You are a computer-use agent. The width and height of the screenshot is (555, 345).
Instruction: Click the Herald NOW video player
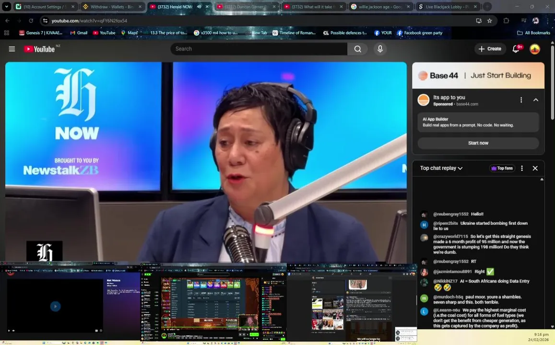click(206, 162)
